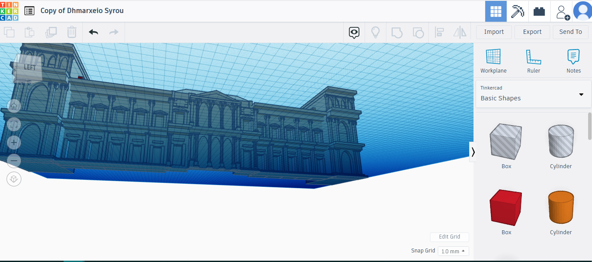Click the Export button
The image size is (592, 262).
[x=532, y=32]
